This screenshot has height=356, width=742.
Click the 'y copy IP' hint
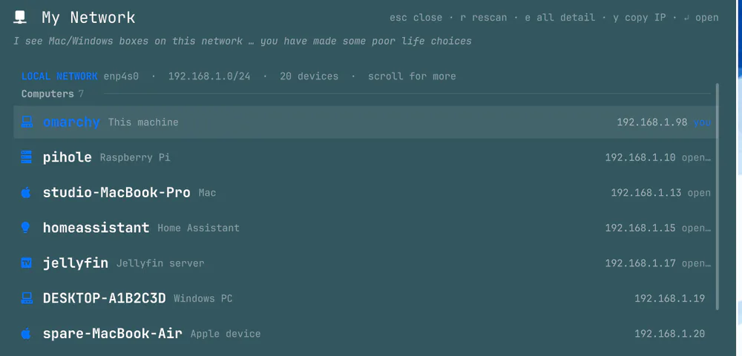coord(639,18)
